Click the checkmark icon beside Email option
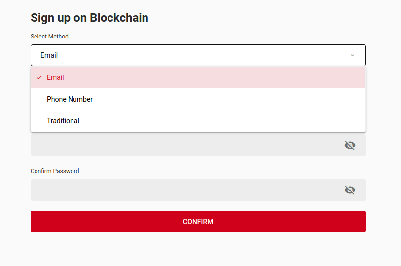Screen dimensions: 401x266 (39, 77)
